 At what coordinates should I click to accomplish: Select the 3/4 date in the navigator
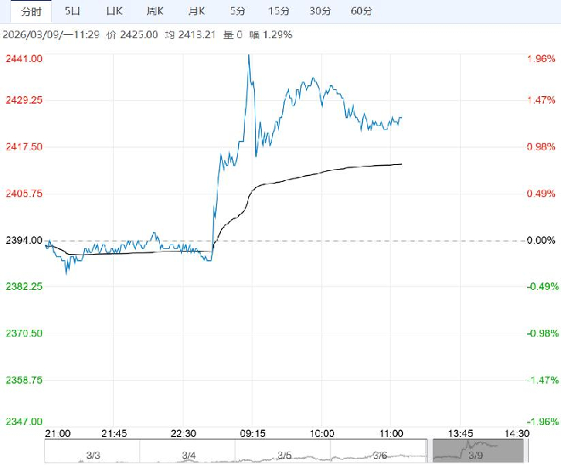pyautogui.click(x=189, y=454)
